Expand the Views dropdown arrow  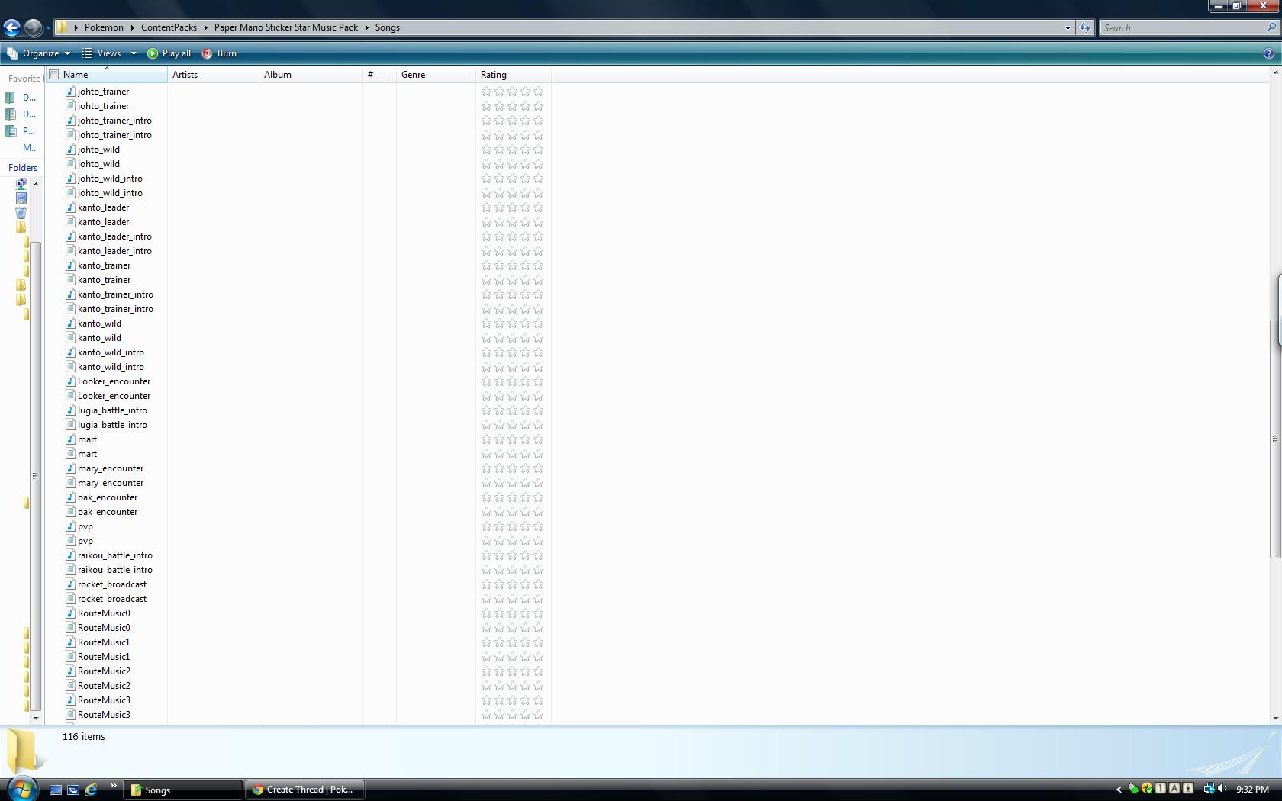pyautogui.click(x=134, y=53)
